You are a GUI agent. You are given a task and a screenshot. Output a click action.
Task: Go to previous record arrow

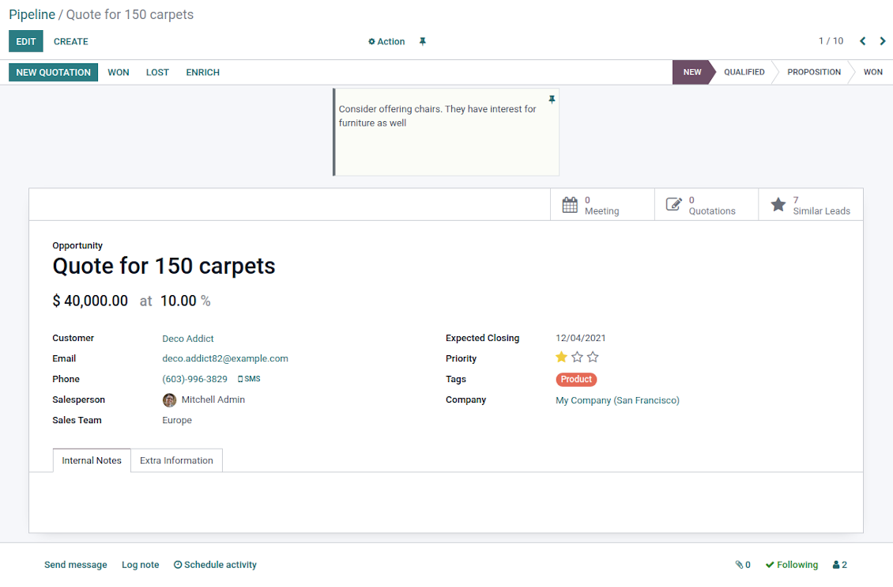(862, 41)
